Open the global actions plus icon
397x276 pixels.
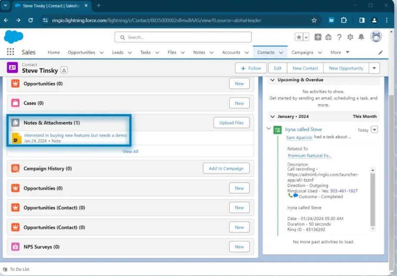coord(318,37)
